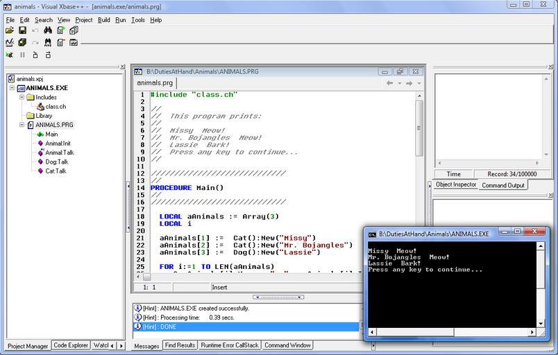558x355 pixels.
Task: Switch to the Command Output tab
Action: coord(503,185)
